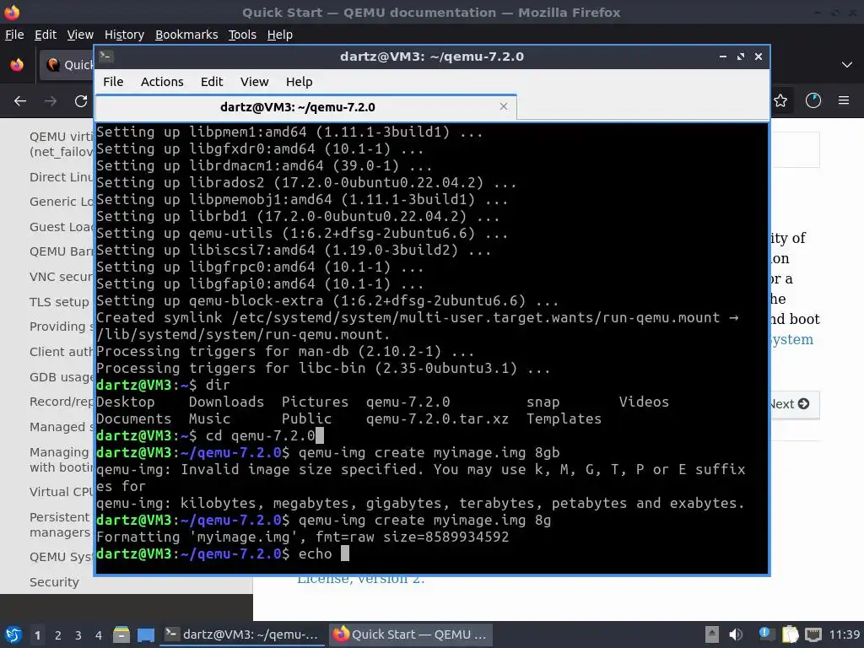864x648 pixels.
Task: Click the terminal line 'Formatting 'myimage.img''
Action: tap(303, 537)
